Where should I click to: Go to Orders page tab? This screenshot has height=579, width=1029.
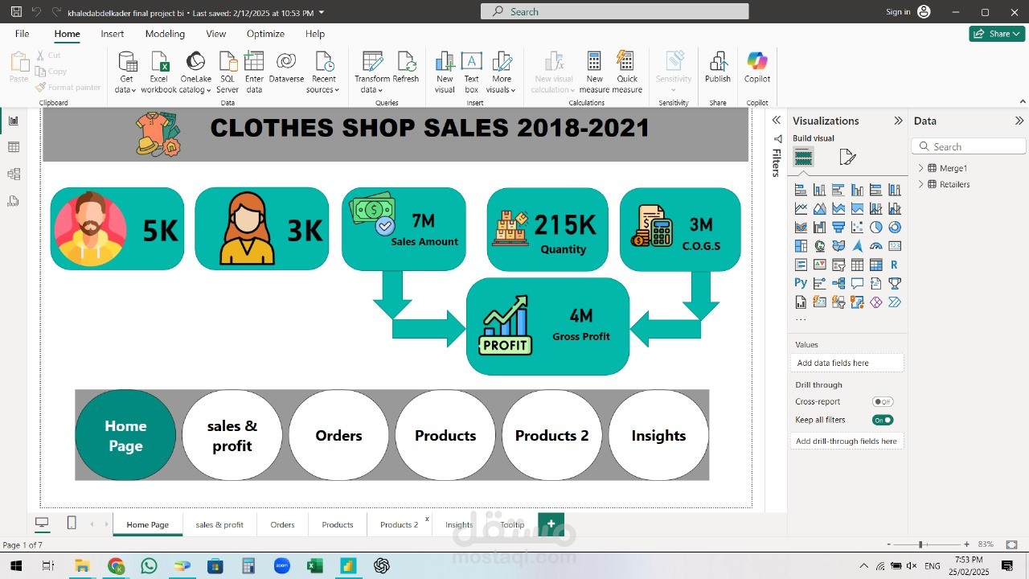[x=282, y=524]
